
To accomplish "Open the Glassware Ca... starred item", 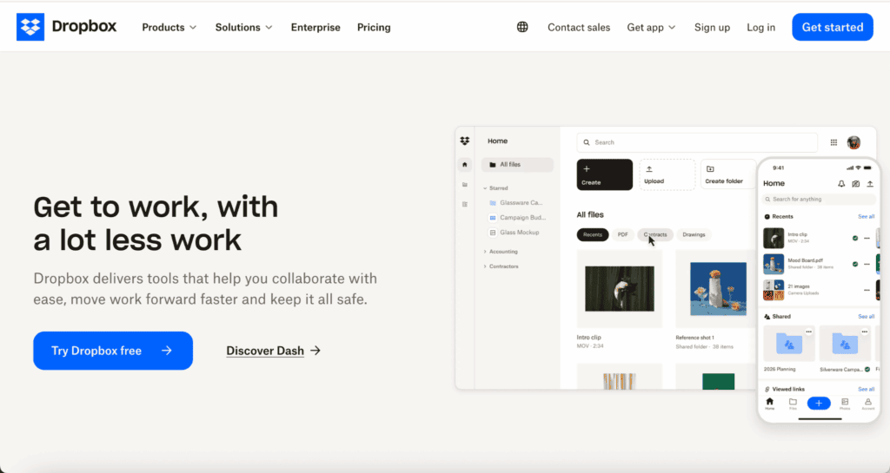I will (516, 203).
